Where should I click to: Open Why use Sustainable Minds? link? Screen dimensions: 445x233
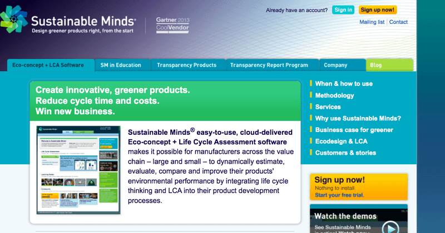click(x=358, y=118)
